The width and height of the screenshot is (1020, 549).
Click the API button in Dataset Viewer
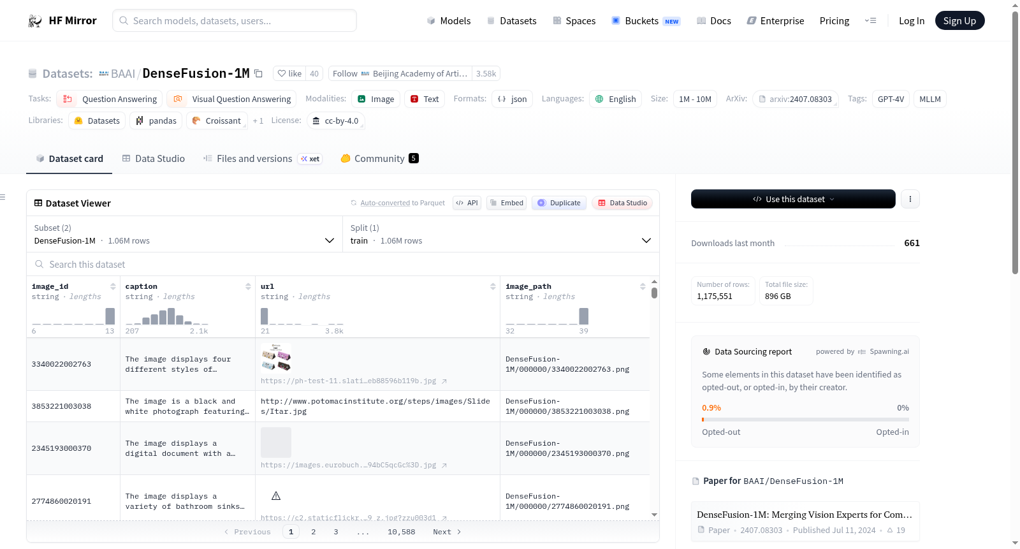tap(467, 203)
